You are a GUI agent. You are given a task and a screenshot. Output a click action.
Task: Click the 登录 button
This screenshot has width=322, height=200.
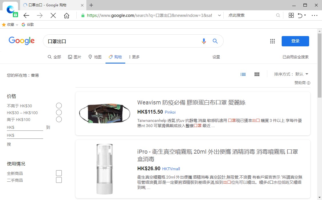pos(295,41)
